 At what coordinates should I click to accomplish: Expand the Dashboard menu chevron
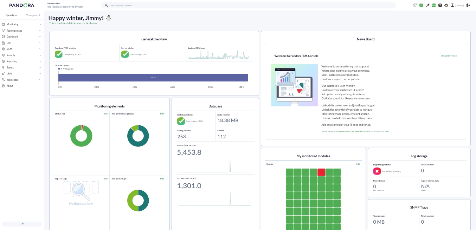[x=40, y=37]
